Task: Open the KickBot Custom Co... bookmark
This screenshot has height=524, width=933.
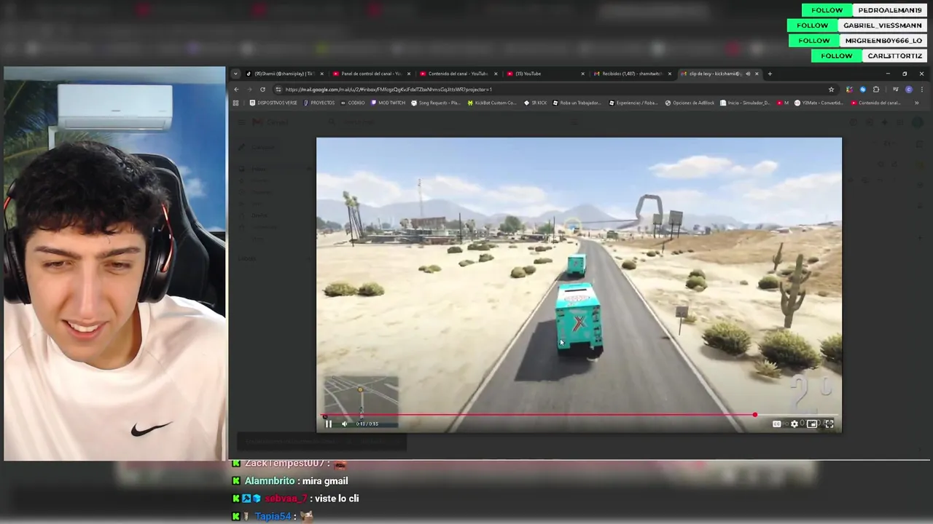Action: tap(491, 103)
